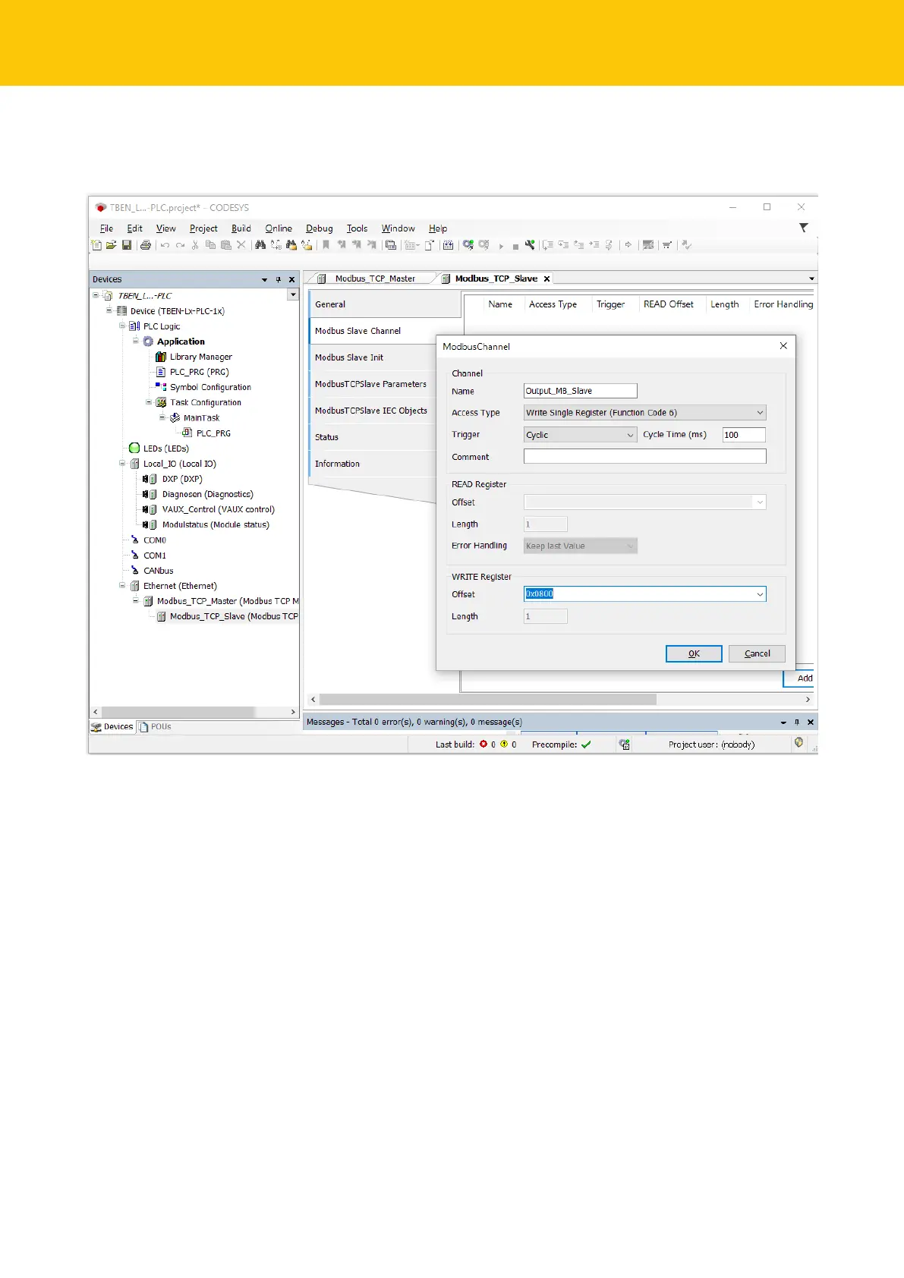Select CANbus in the device tree
The width and height of the screenshot is (904, 1278).
coord(158,571)
